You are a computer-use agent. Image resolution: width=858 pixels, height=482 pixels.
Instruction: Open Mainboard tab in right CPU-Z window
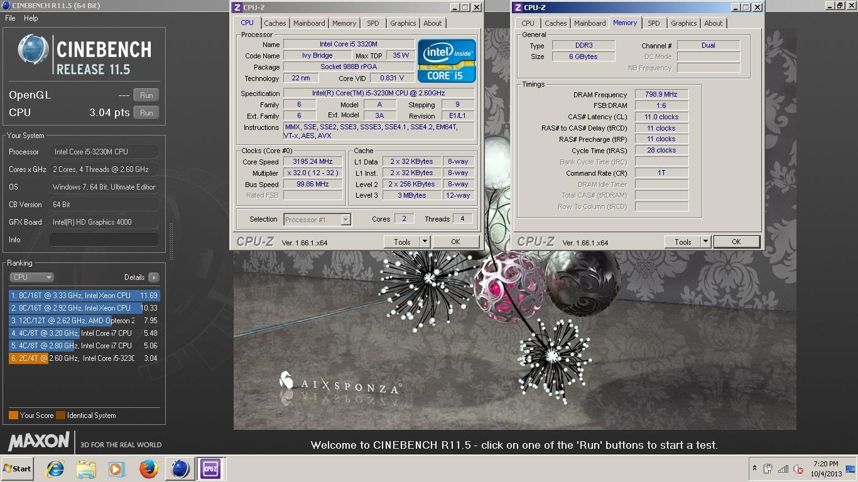pyautogui.click(x=590, y=23)
